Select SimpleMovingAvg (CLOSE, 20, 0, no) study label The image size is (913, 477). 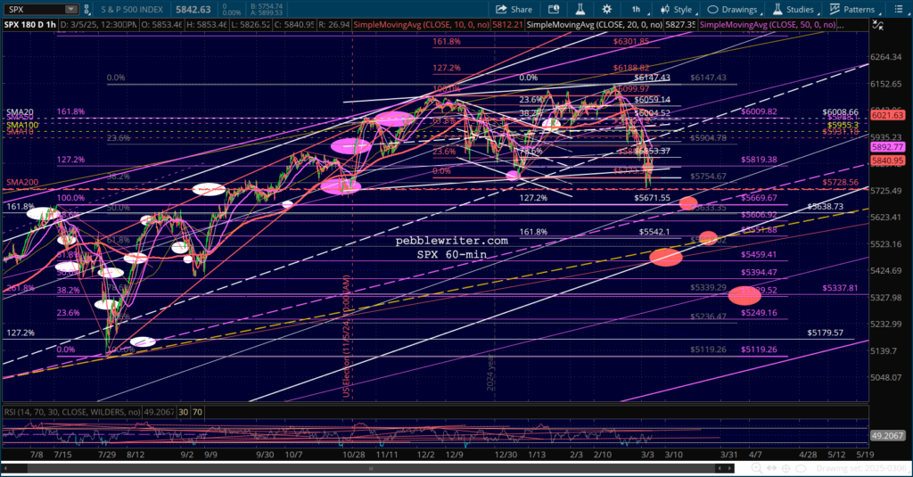coord(595,25)
